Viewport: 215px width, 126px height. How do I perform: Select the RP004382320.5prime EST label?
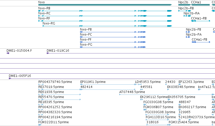[x=55, y=112]
